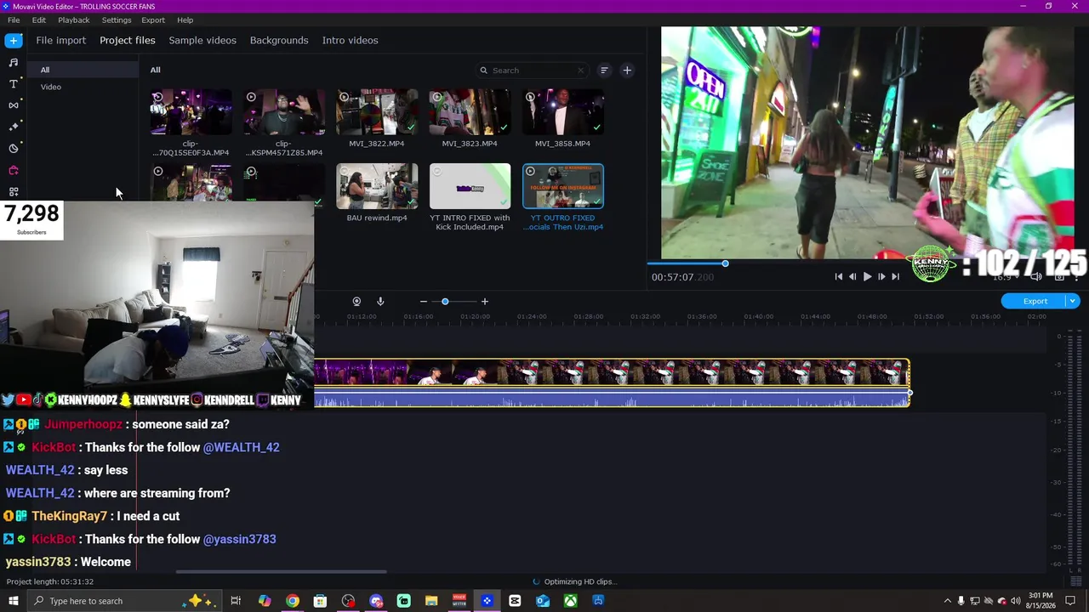Open the File menu
1089x612 pixels.
pos(14,20)
